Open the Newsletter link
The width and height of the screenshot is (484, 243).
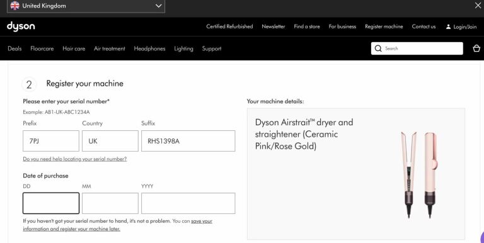[274, 26]
